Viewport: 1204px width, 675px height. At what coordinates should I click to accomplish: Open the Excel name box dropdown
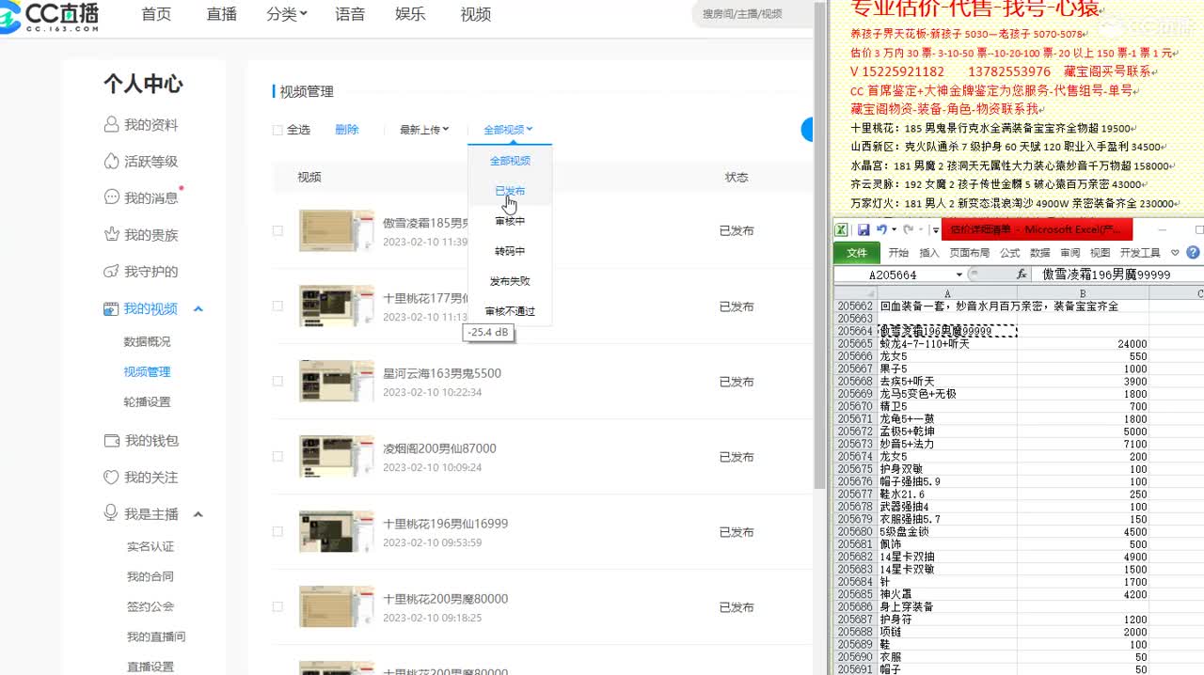coord(959,275)
